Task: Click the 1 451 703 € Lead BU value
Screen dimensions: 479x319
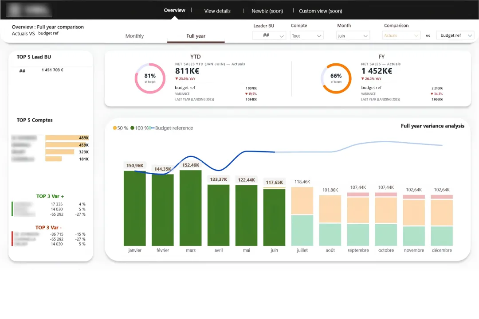Action: [52, 70]
